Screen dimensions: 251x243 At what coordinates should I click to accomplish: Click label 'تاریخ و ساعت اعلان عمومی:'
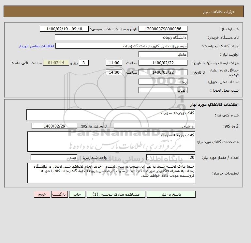114,29
